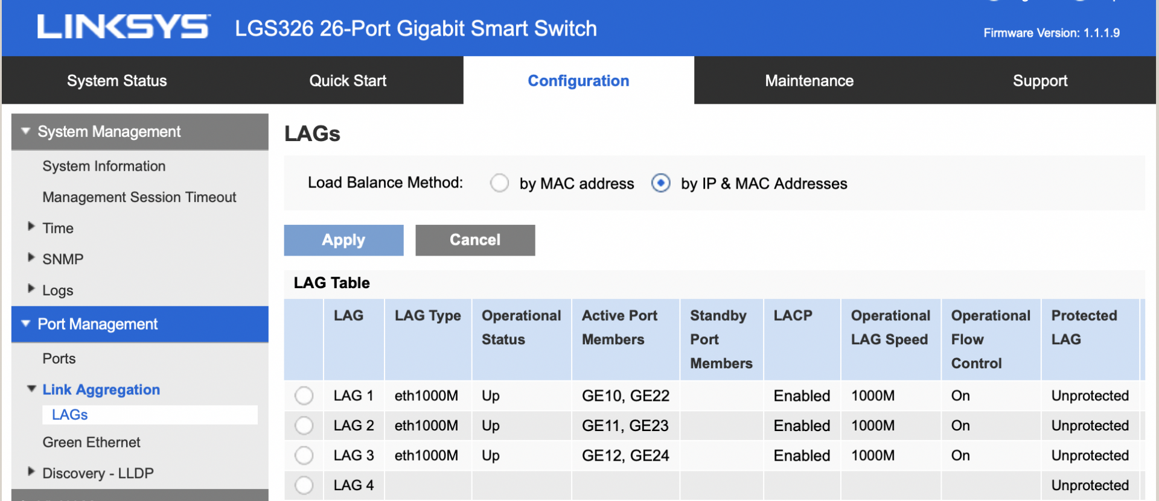The image size is (1159, 501).
Task: Switch to the Quick Start tab
Action: click(x=348, y=81)
